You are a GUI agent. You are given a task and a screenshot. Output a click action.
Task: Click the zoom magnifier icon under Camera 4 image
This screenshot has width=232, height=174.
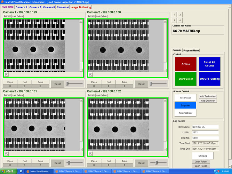click(90, 153)
